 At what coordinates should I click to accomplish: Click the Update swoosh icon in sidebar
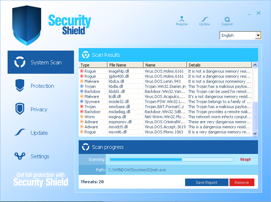pyautogui.click(x=20, y=132)
